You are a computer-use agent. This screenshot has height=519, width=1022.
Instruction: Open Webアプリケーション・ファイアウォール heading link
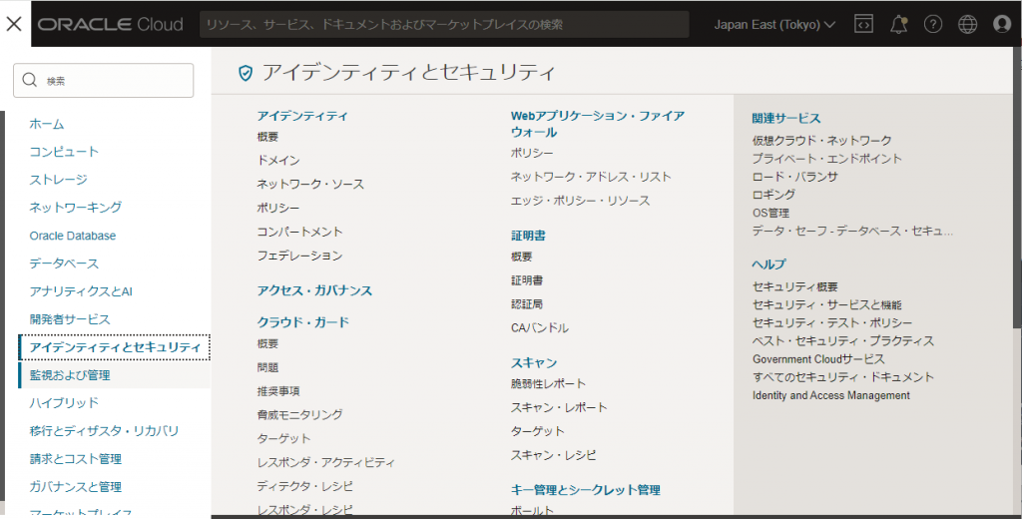598,124
